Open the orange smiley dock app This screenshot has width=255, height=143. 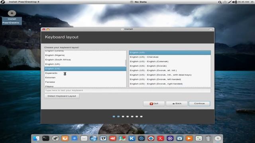pos(65,138)
